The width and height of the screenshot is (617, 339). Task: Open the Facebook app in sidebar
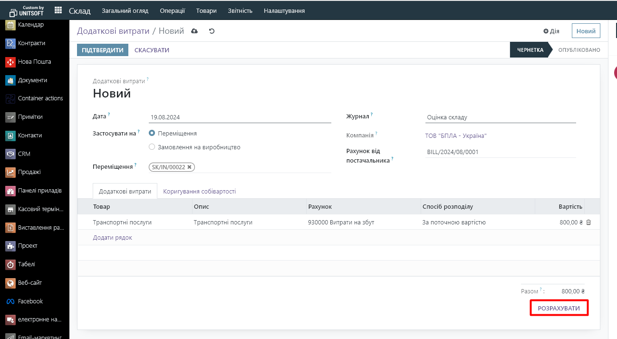pyautogui.click(x=30, y=301)
